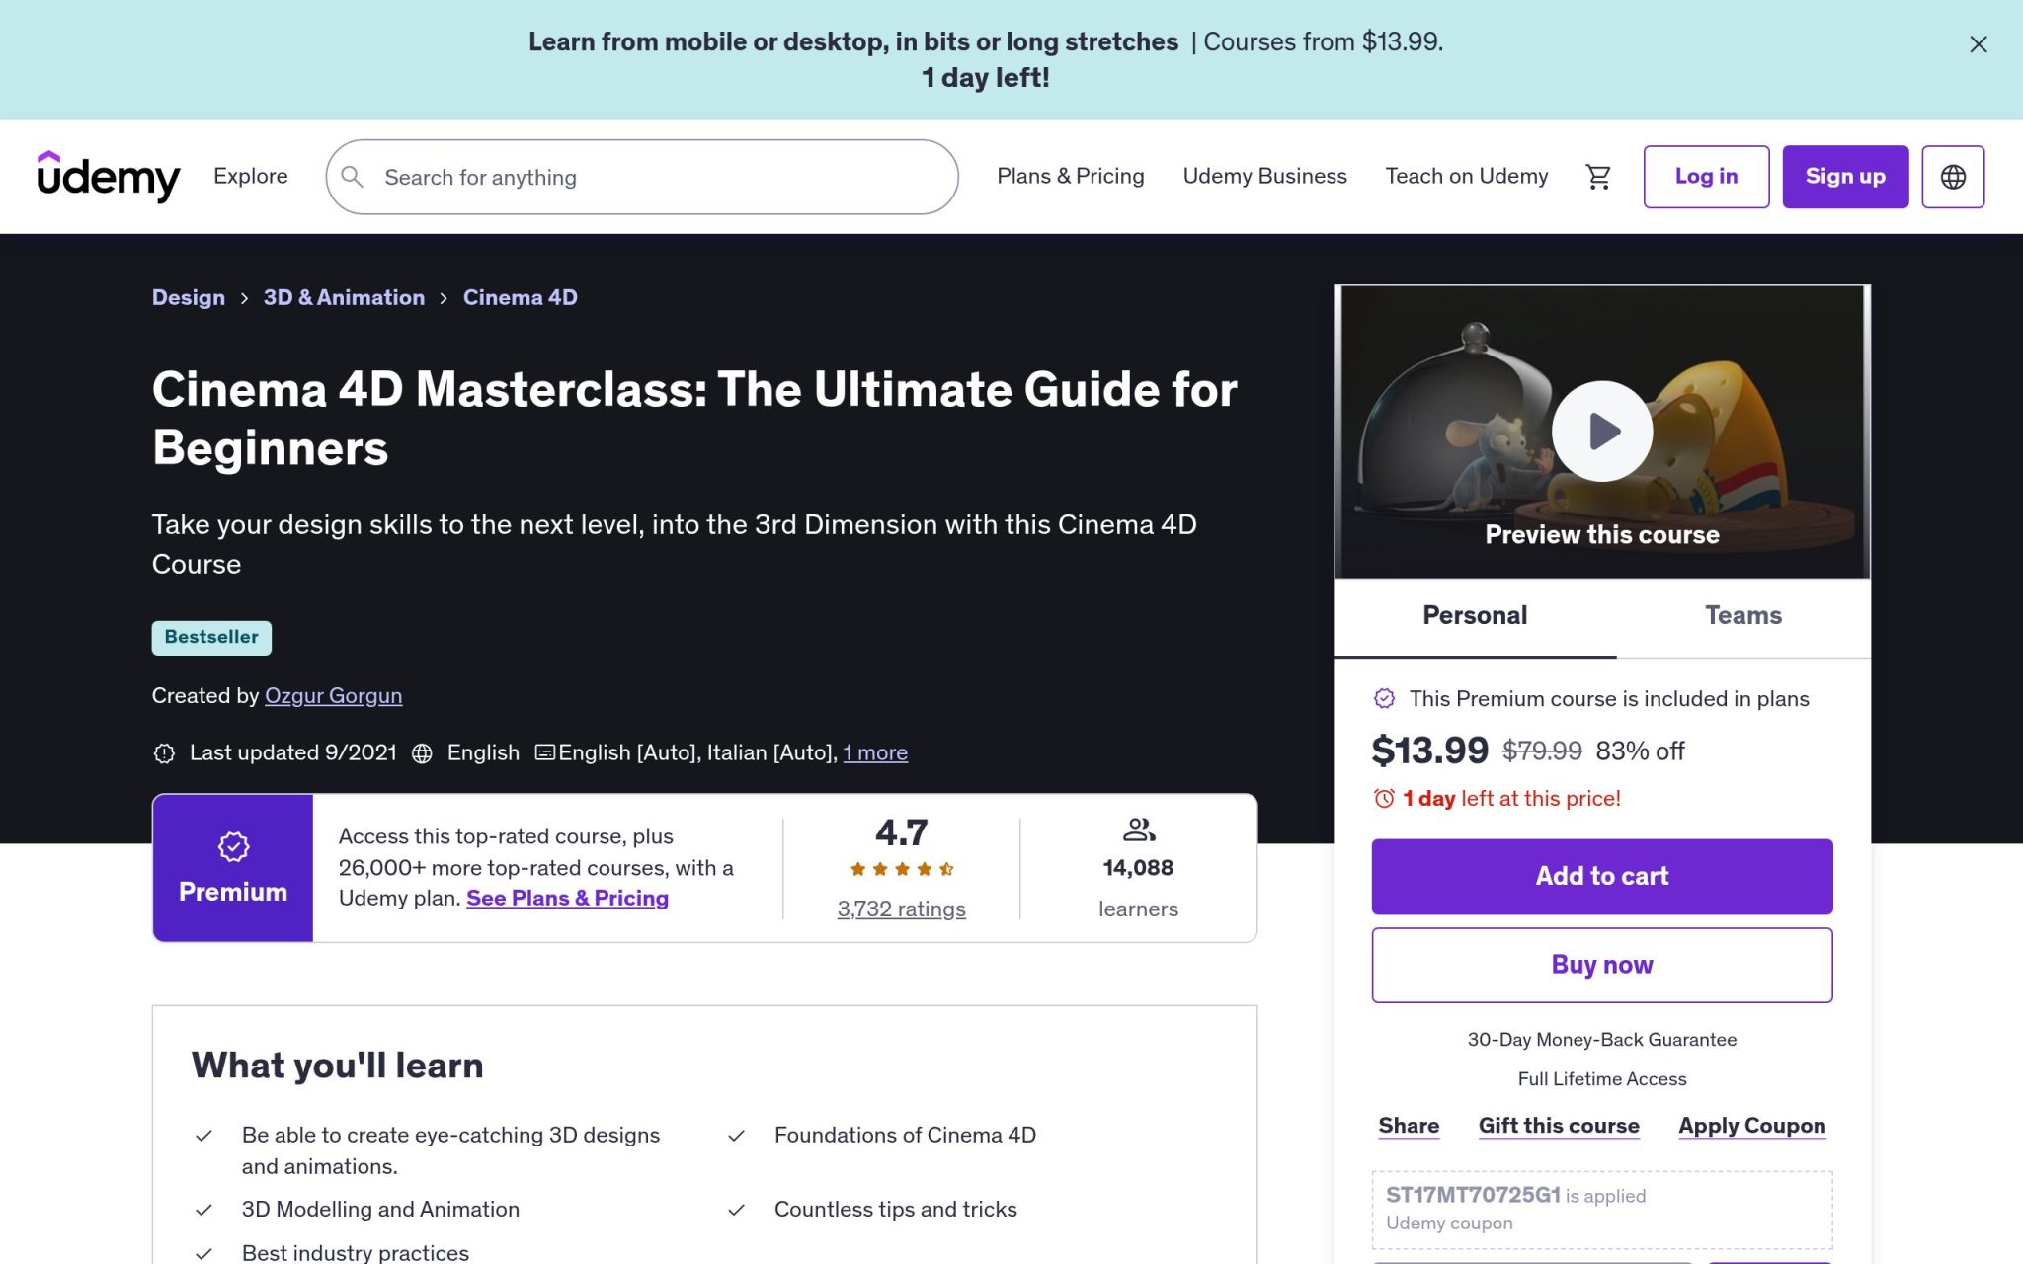
Task: Click the Sign up button
Action: point(1845,177)
